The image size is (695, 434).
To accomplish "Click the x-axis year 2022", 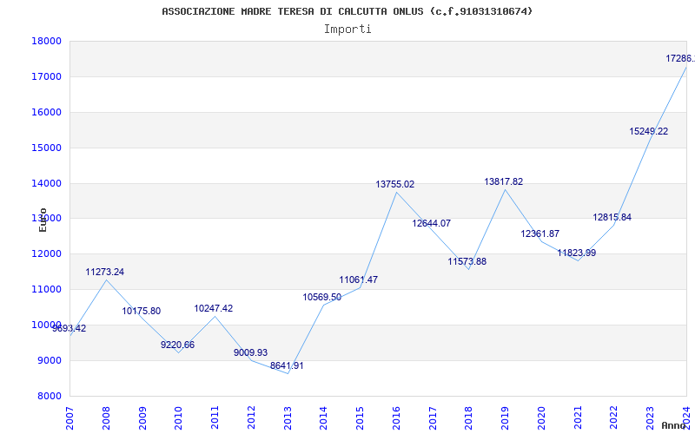I will click(x=614, y=418).
